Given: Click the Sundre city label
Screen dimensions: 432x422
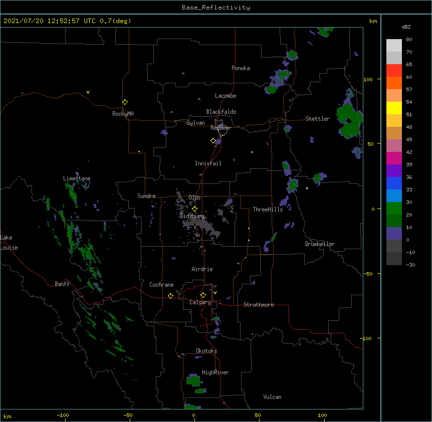Looking at the screenshot, I should click(x=146, y=196).
